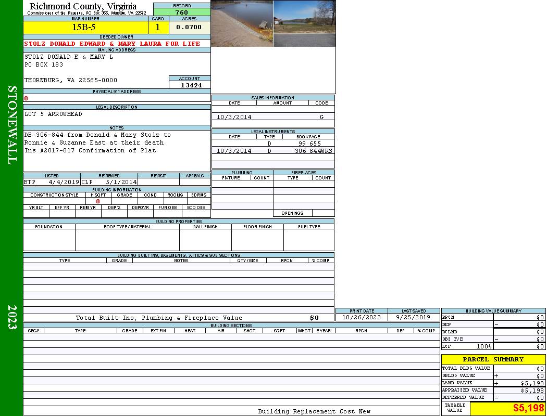The width and height of the screenshot is (547, 416).
Task: Click the acres value 0.0700
Action: click(x=189, y=28)
